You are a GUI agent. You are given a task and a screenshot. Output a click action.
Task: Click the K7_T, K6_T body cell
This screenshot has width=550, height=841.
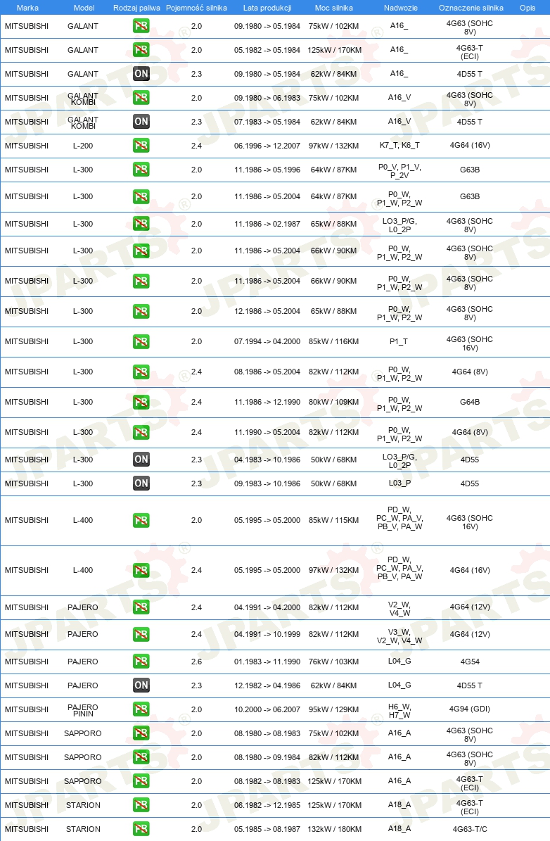pos(399,146)
